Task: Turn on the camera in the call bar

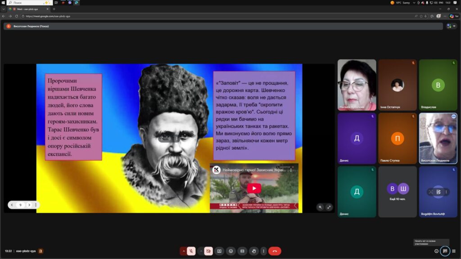Action: 208,251
